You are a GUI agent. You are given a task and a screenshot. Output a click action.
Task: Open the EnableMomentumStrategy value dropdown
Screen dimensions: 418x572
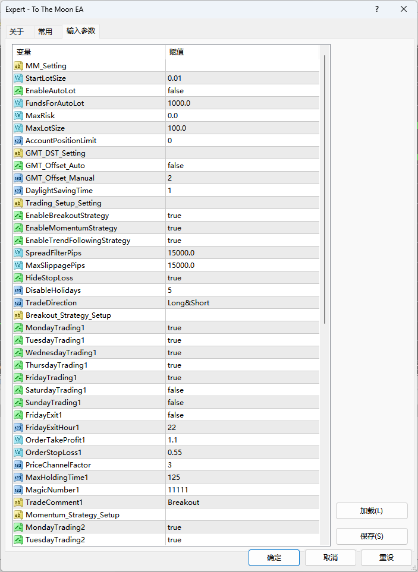[x=242, y=228]
